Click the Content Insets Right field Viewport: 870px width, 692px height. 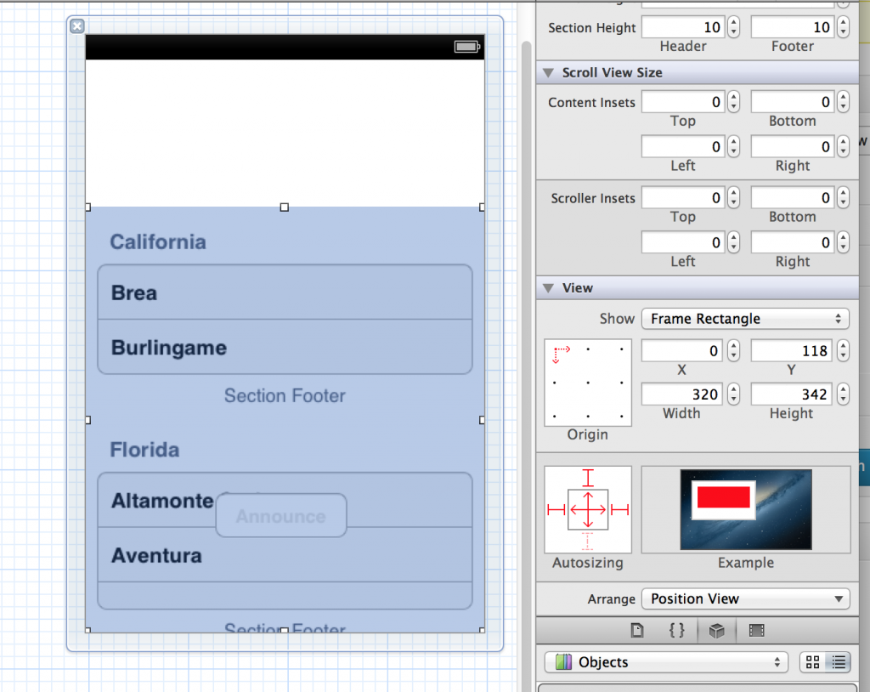793,146
